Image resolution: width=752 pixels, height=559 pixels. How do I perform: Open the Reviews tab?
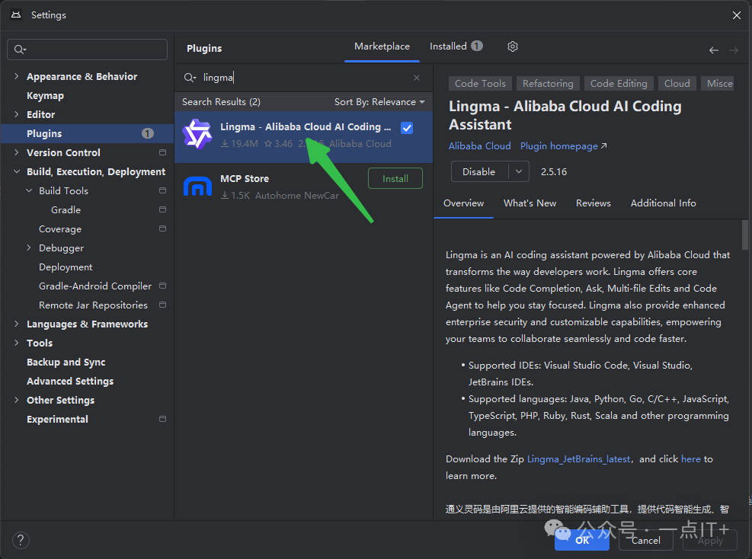[594, 203]
